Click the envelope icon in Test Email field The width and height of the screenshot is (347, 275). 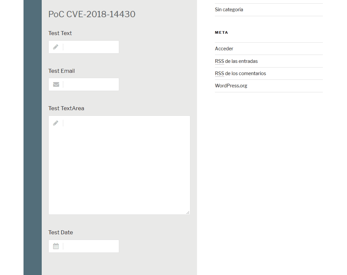[x=56, y=84]
